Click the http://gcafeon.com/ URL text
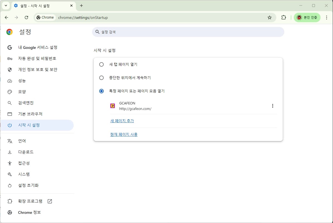333x223 pixels. (135, 109)
